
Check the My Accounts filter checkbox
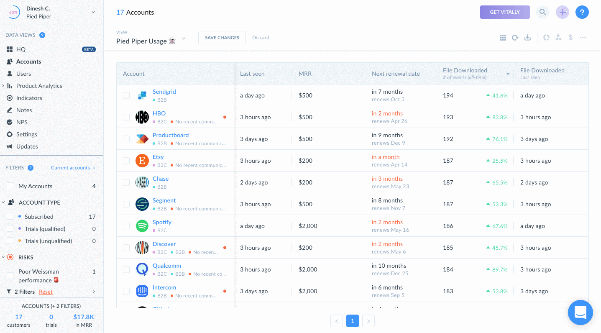click(10, 186)
